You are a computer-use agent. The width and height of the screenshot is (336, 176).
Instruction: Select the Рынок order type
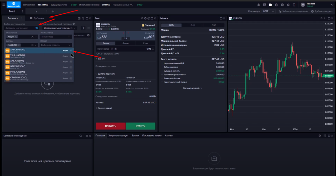coord(106,43)
